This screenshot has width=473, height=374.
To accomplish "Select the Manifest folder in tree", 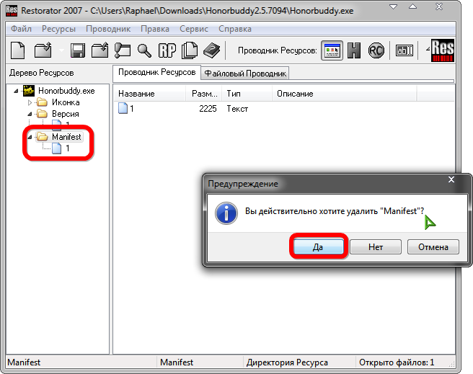I will click(x=66, y=137).
